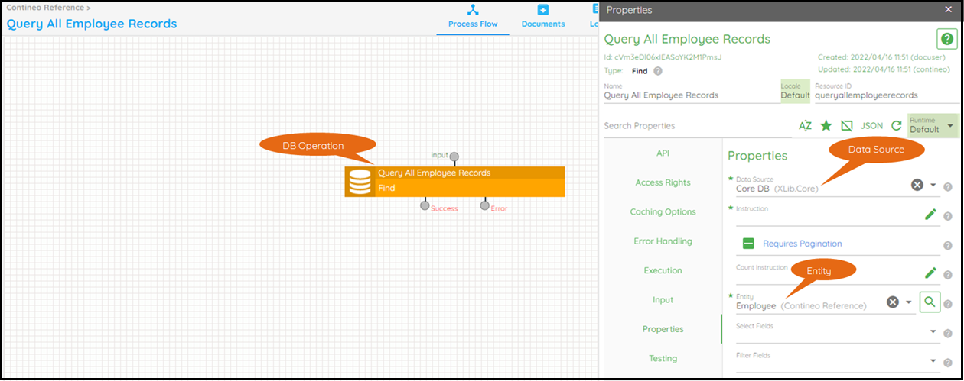Open the Input section
964x381 pixels.
[663, 300]
